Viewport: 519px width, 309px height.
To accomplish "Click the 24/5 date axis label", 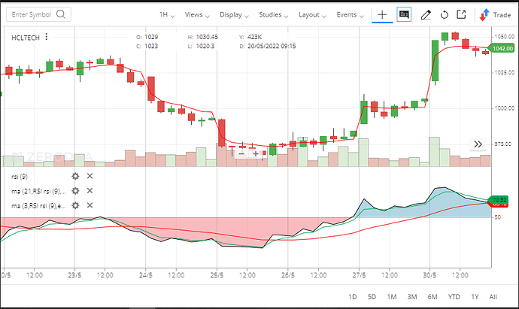I will [146, 275].
